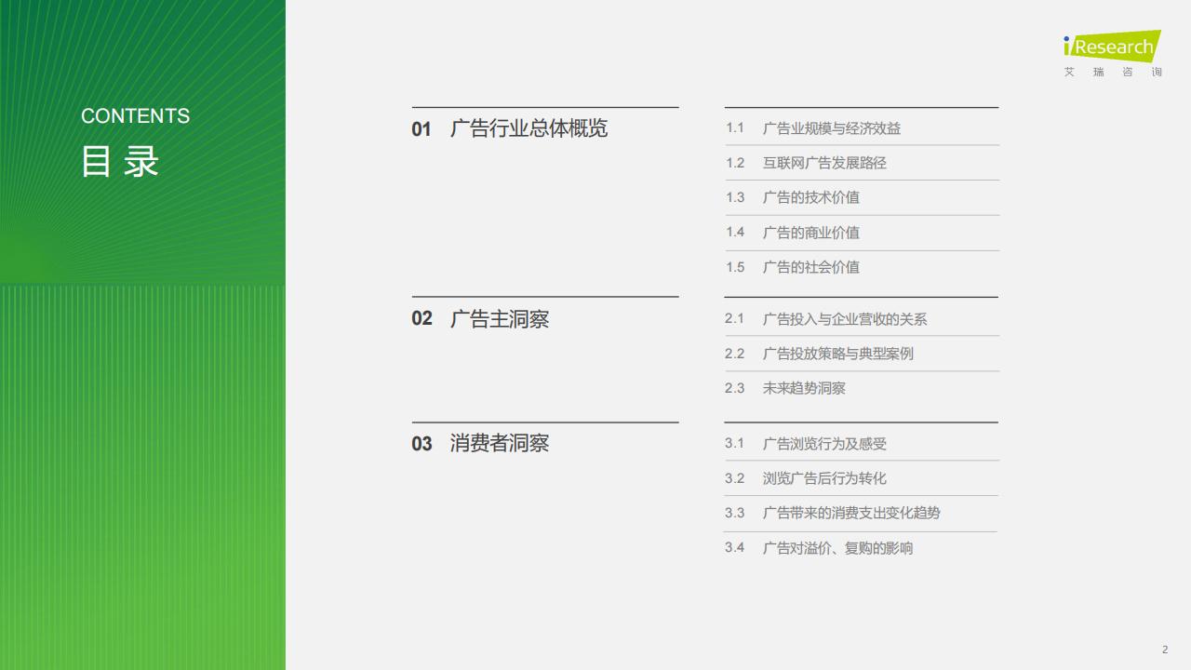Click the 艾瑞咨询 text under the logo
Screen dimensions: 1191x670
(x=1111, y=71)
